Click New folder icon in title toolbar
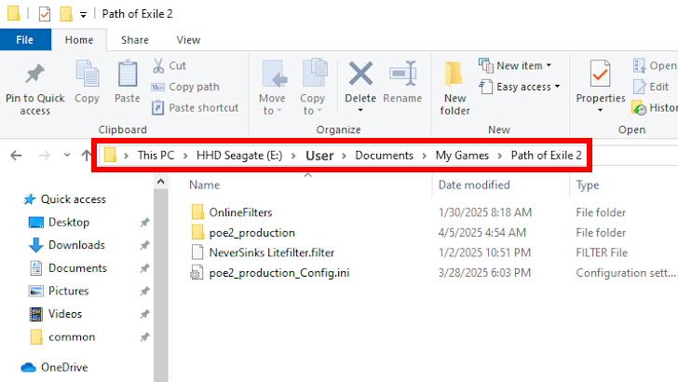Image resolution: width=678 pixels, height=382 pixels. pos(66,13)
